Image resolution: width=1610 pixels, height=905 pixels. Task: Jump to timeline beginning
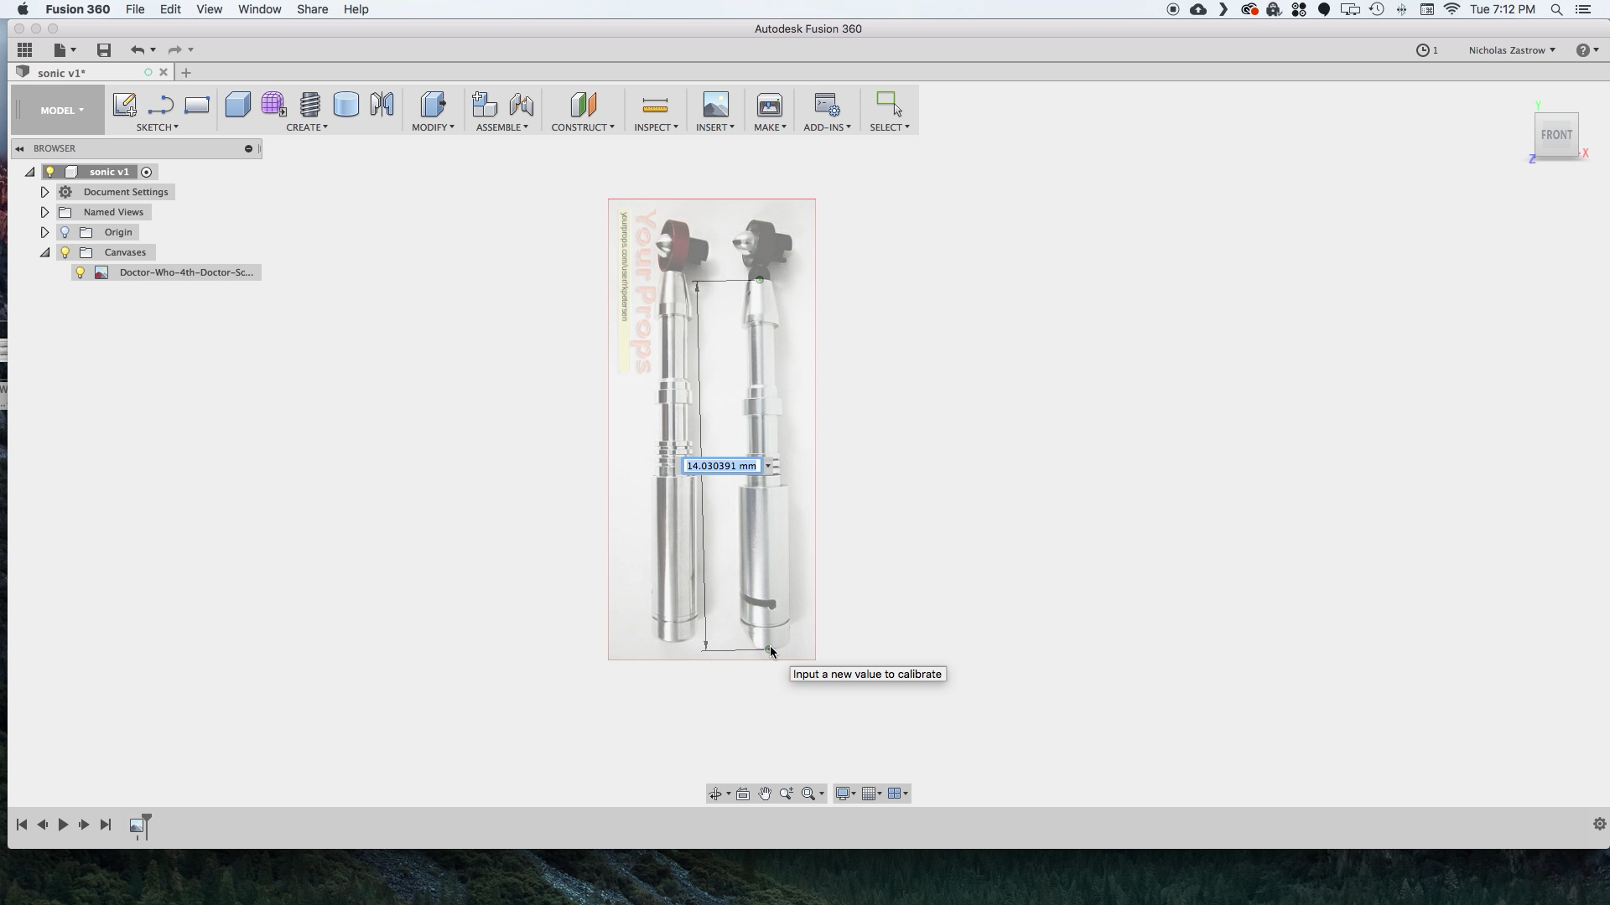tap(22, 825)
